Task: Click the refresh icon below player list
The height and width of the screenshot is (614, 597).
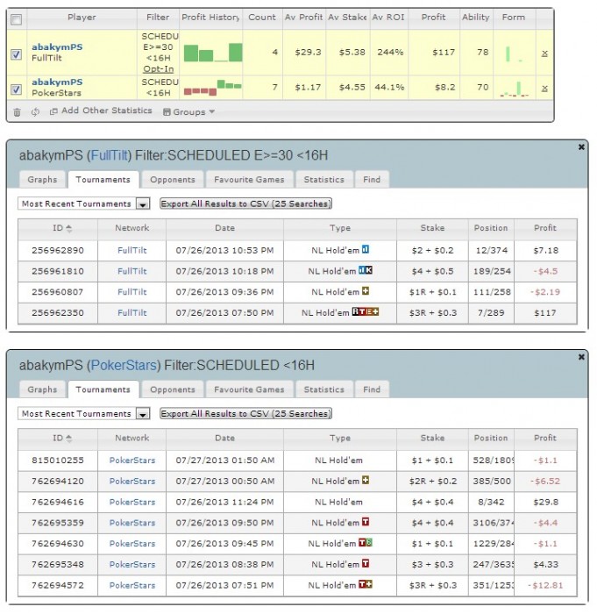Action: (35, 112)
